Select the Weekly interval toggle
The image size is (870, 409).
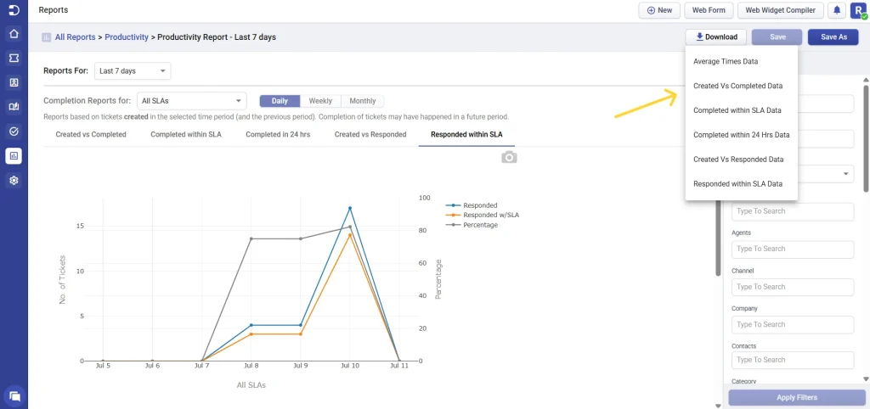320,101
